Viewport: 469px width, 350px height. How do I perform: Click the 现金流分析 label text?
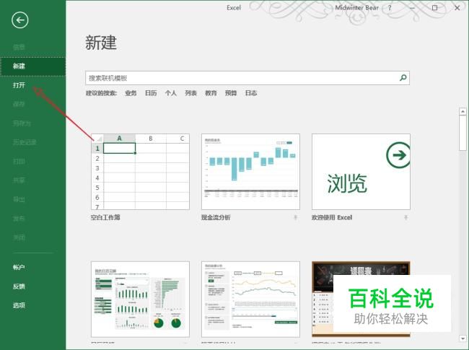216,217
